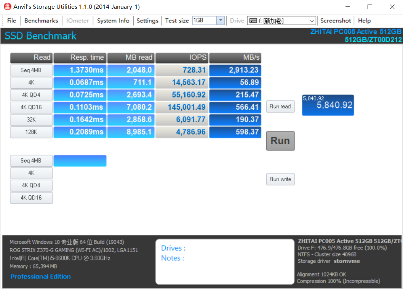Viewport: 403px width, 289px height.
Task: Click the 8,985.1 MB read cell
Action: click(x=131, y=132)
